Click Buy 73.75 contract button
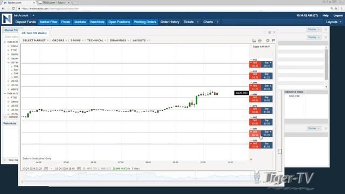Screen dimensions: 345x194 267,134
